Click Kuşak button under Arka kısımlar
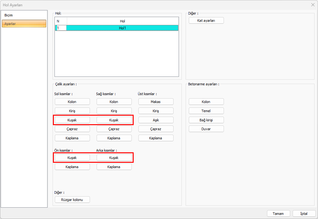 114,157
